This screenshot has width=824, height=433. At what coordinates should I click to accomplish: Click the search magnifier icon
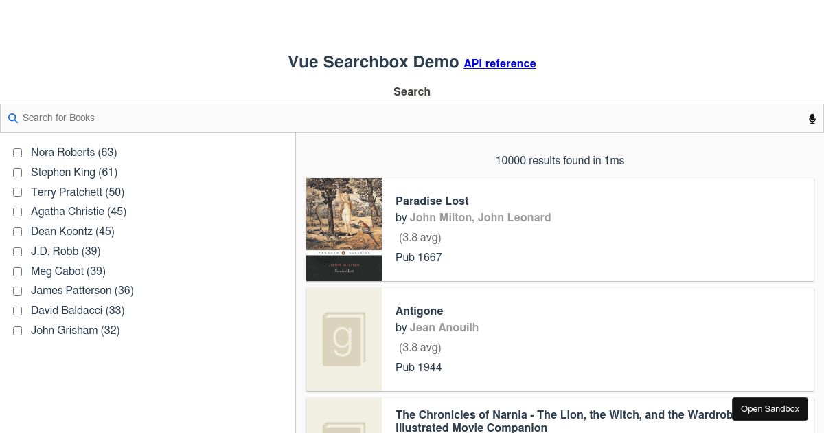[13, 118]
